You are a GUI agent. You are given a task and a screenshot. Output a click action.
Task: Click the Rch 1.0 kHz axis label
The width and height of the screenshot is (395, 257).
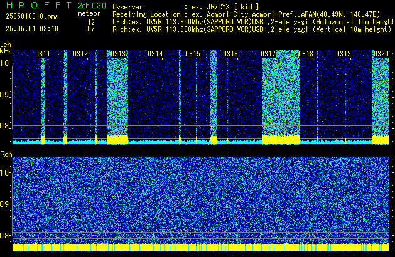(5, 173)
